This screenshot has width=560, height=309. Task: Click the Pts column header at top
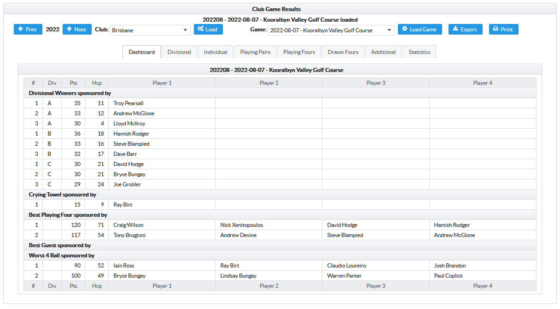pos(73,83)
